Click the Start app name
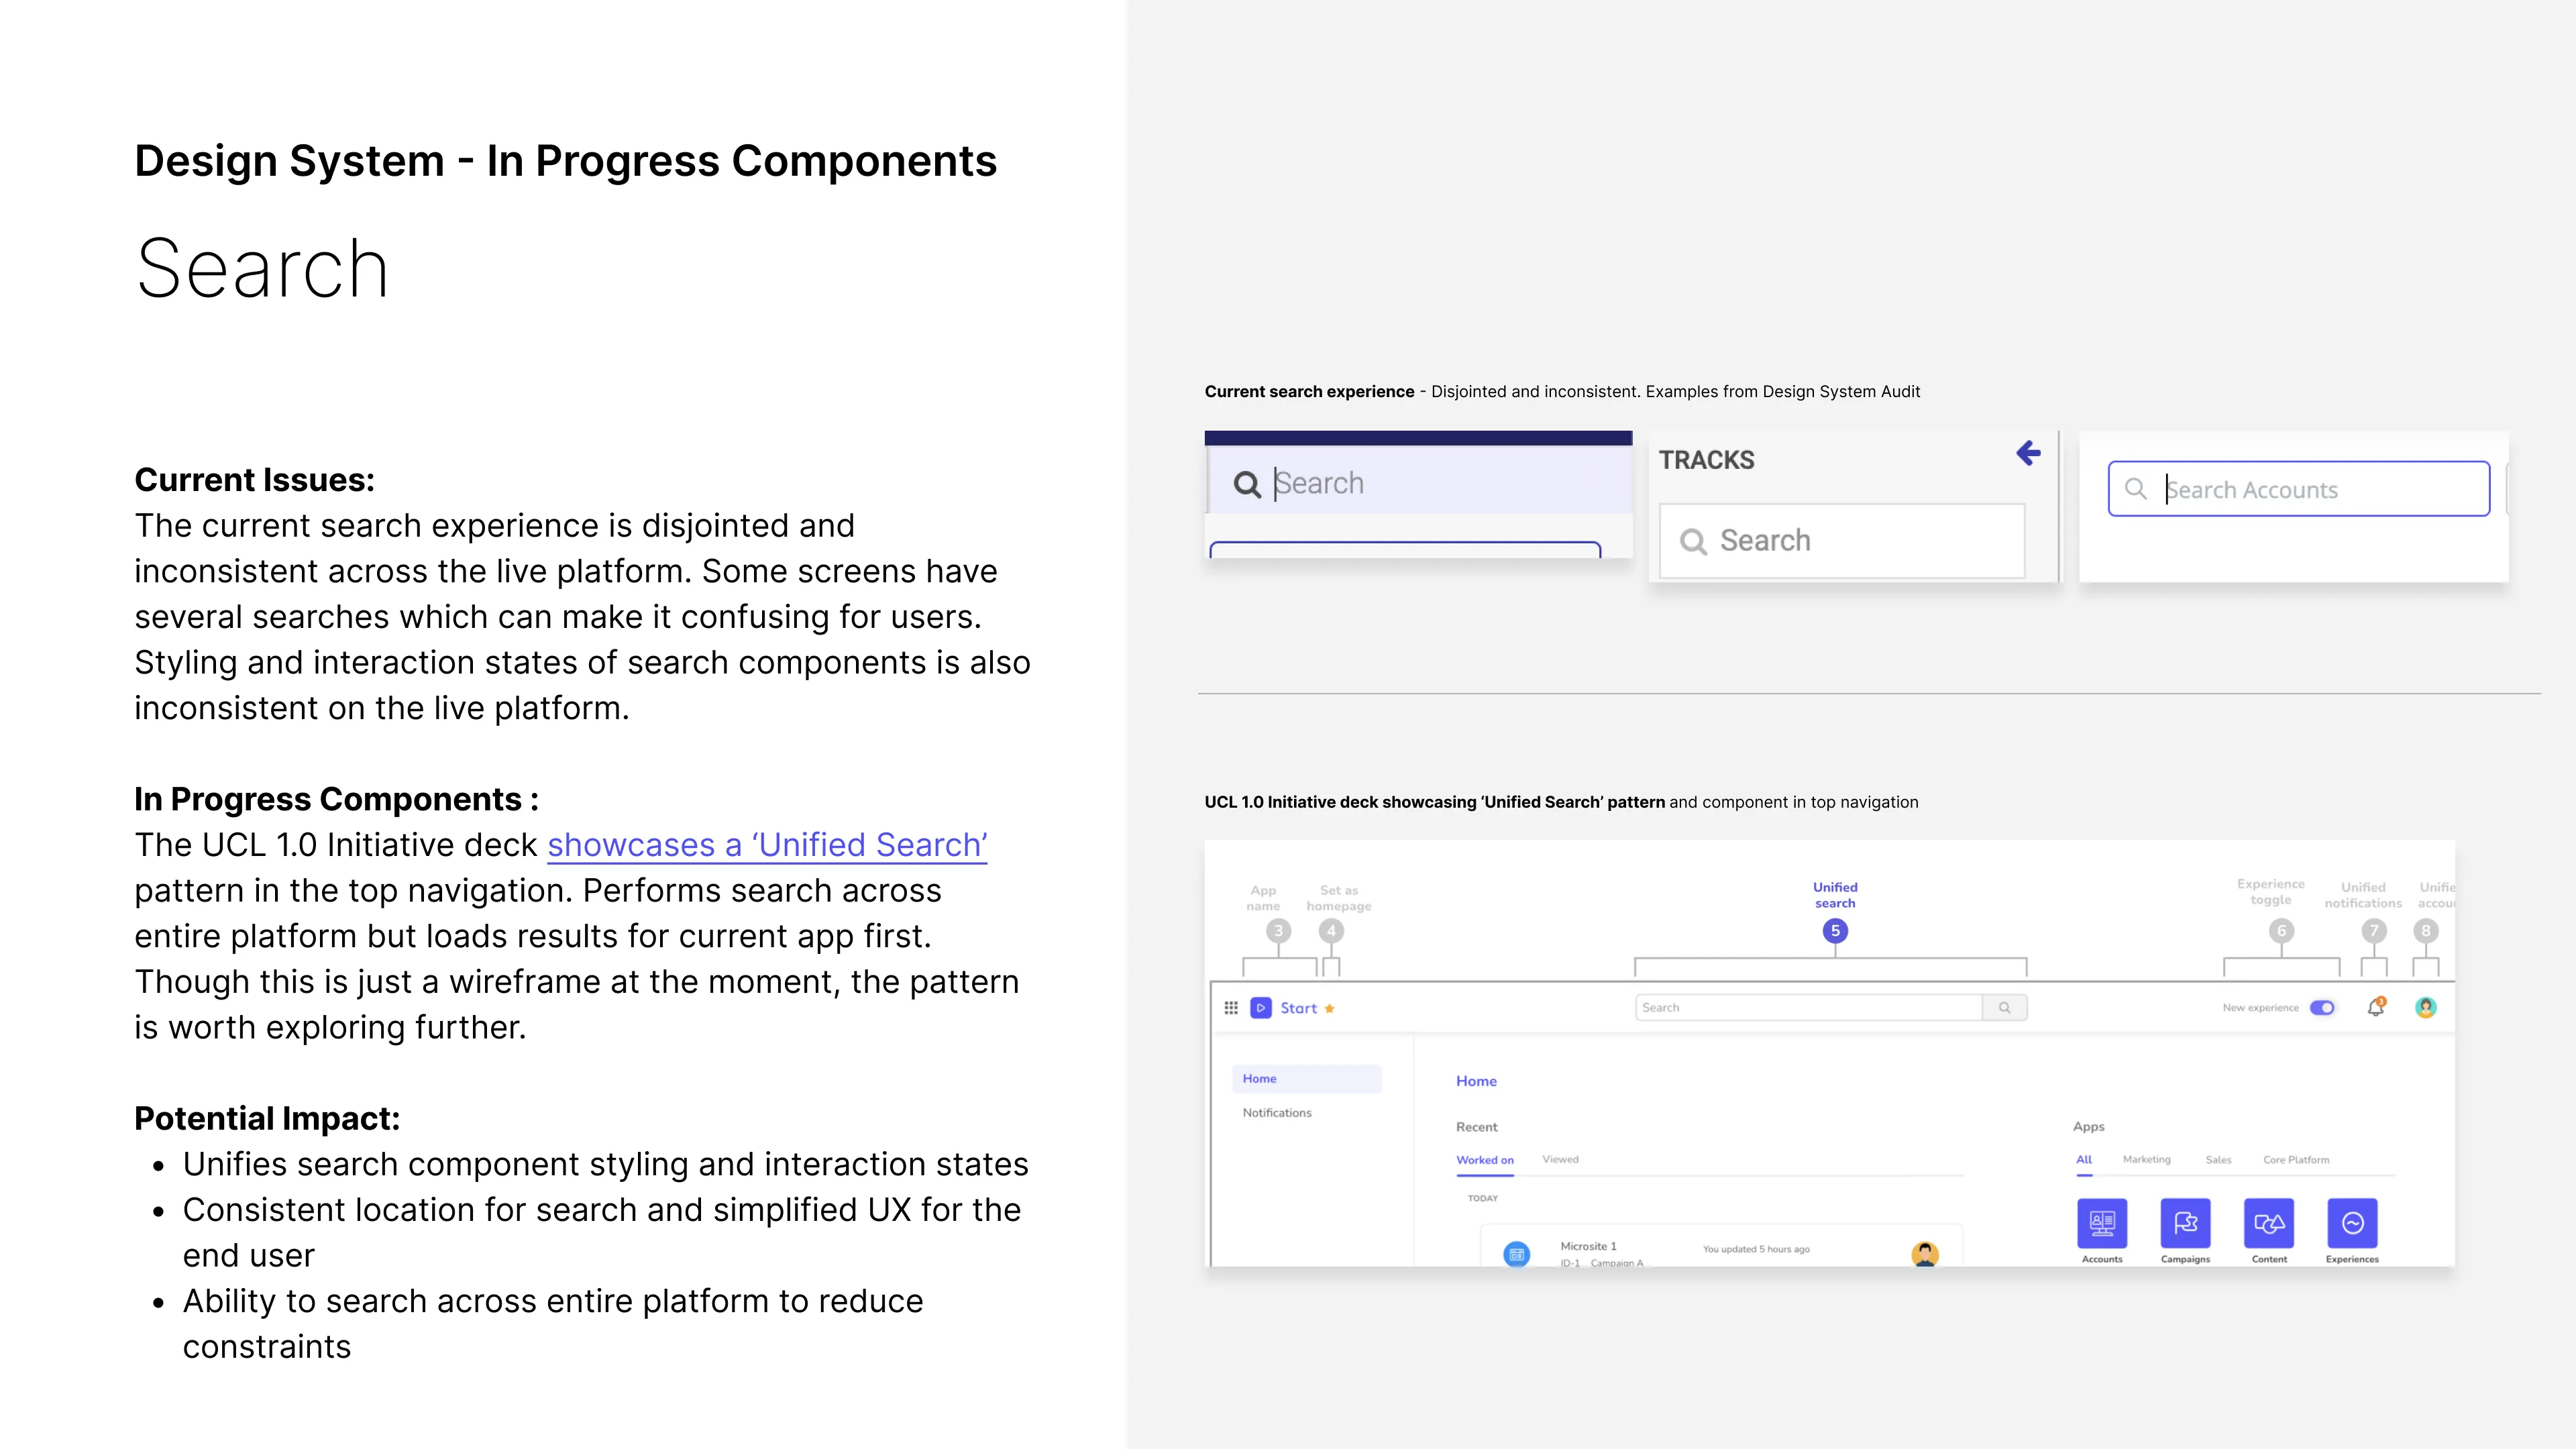 pyautogui.click(x=1298, y=1008)
